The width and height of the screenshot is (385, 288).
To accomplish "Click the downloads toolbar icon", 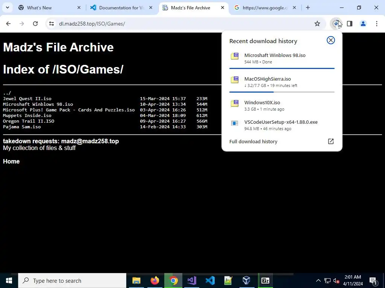I will point(335,24).
